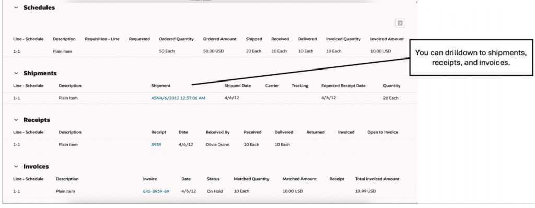Screen dimensions: 535x208
Task: Collapse the Shipments section
Action: point(16,74)
